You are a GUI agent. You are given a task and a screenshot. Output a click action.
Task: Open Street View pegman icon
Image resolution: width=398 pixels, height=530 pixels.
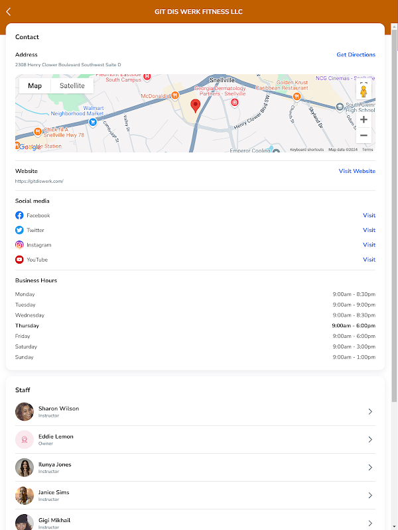[x=364, y=91]
